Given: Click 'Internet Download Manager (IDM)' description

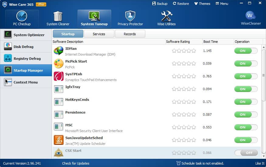Looking at the screenshot, I should pos(90,54).
